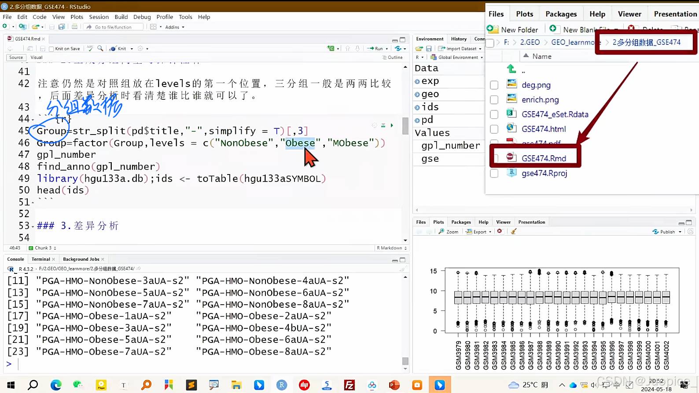Open the document settings gear icon

click(x=140, y=48)
